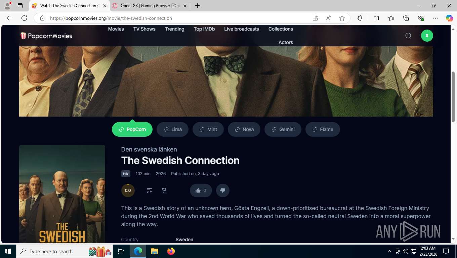
Task: Open the Trending menu item
Action: pyautogui.click(x=174, y=29)
